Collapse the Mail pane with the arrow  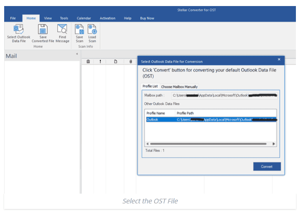click(77, 54)
